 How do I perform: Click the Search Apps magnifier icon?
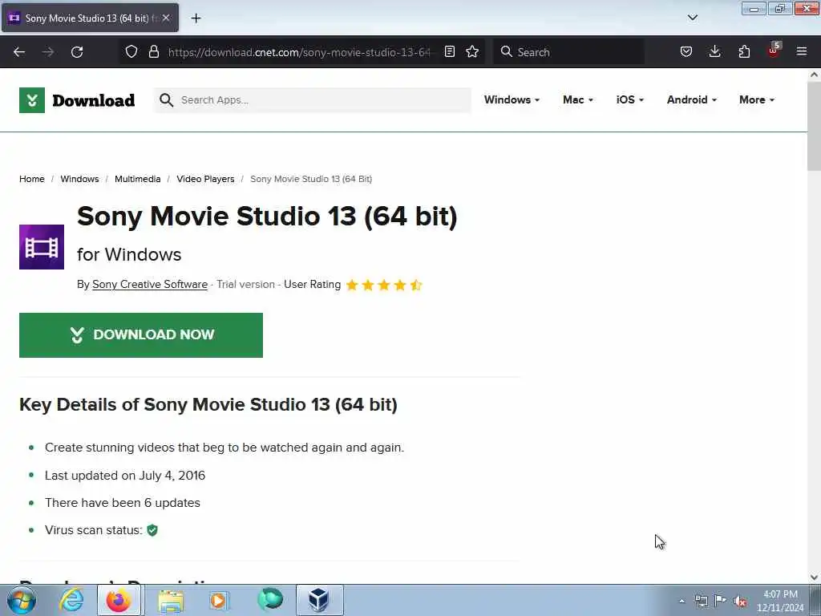(x=167, y=100)
